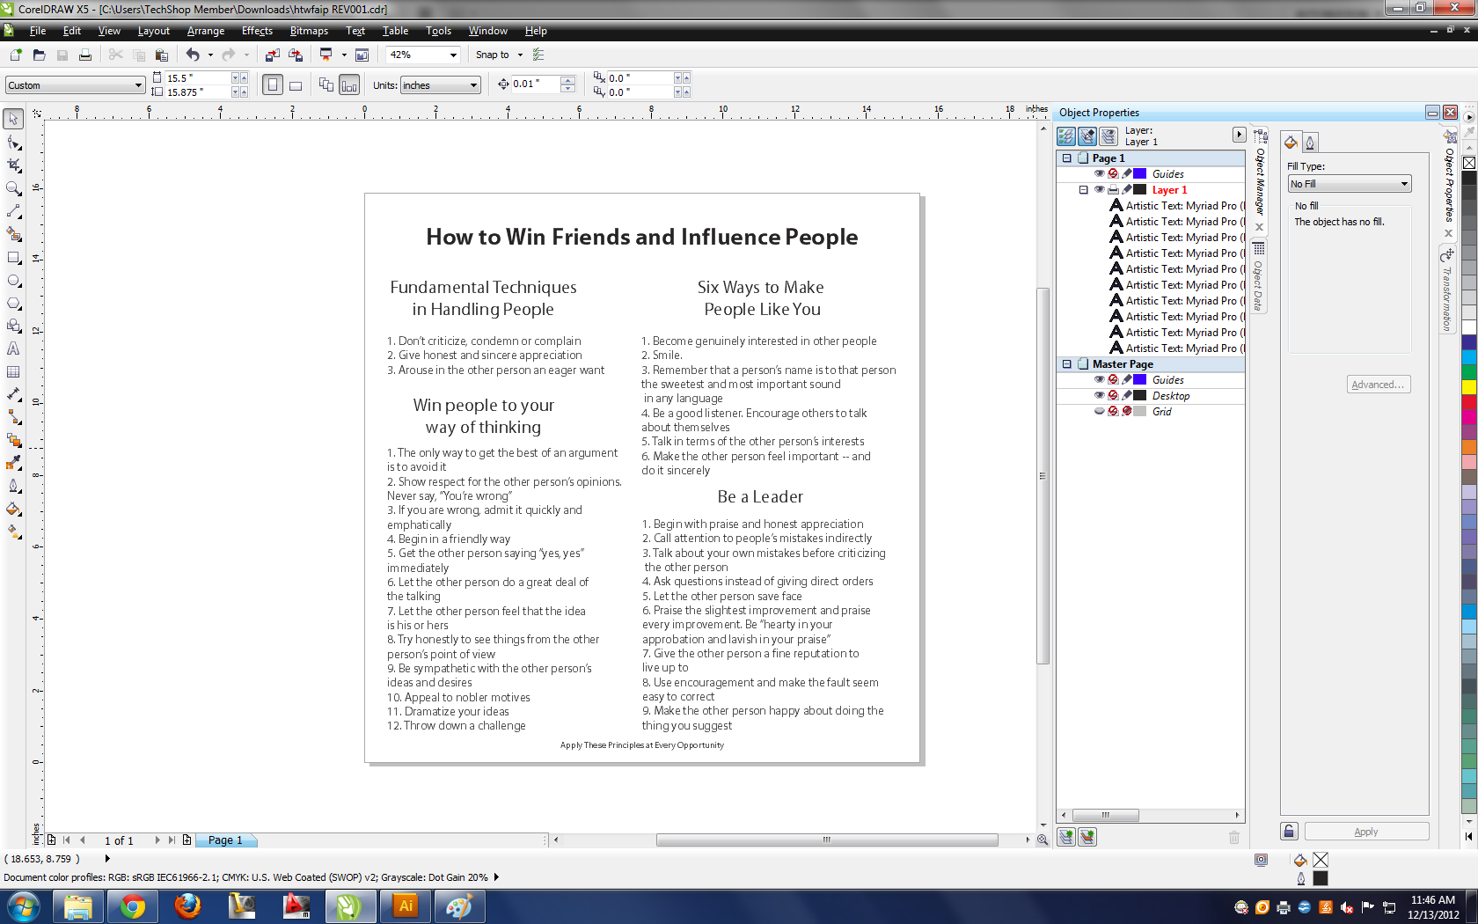
Task: Select the Shape tool
Action: pyautogui.click(x=13, y=143)
